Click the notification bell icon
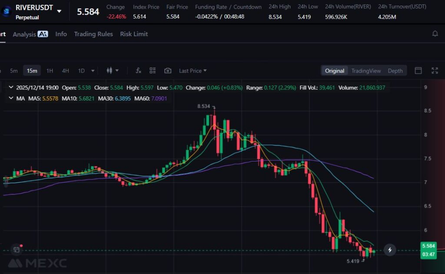Screen dimensions: 445x274 [435, 34]
